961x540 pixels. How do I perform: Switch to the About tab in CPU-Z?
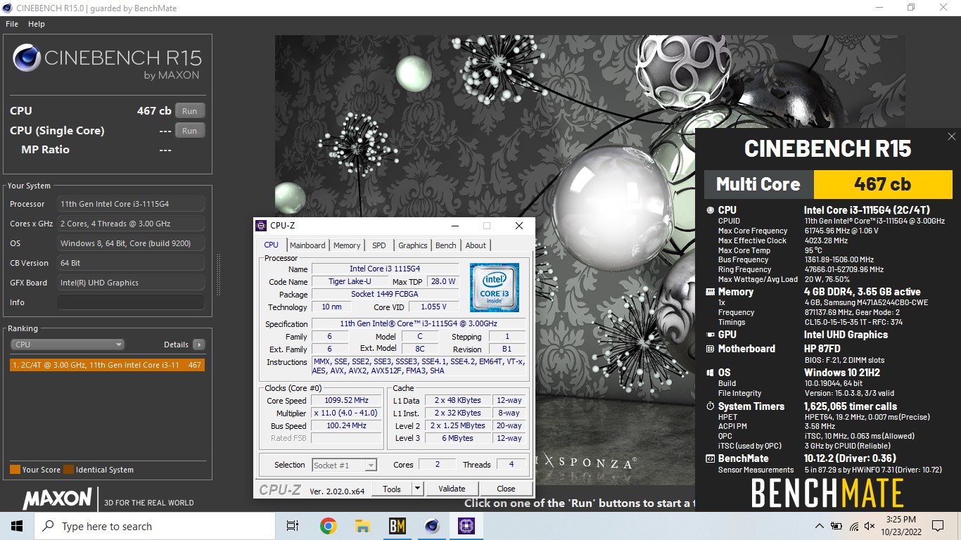point(476,245)
